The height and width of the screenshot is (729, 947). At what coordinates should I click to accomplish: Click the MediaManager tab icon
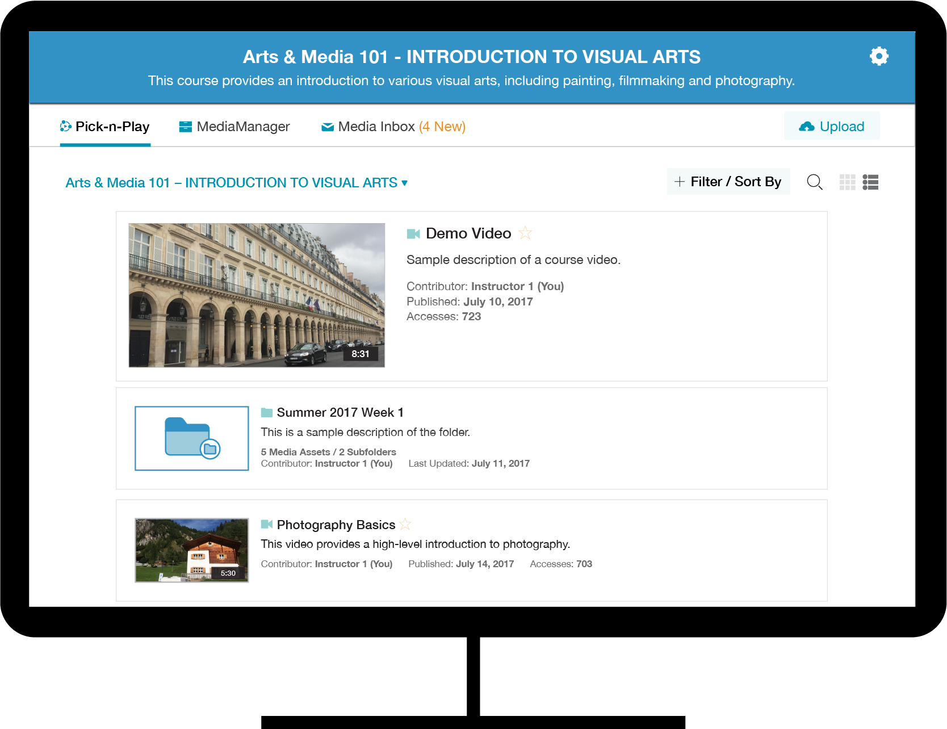point(185,127)
